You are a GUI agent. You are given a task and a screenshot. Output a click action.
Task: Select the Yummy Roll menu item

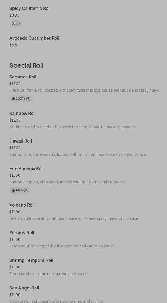[x=22, y=233]
